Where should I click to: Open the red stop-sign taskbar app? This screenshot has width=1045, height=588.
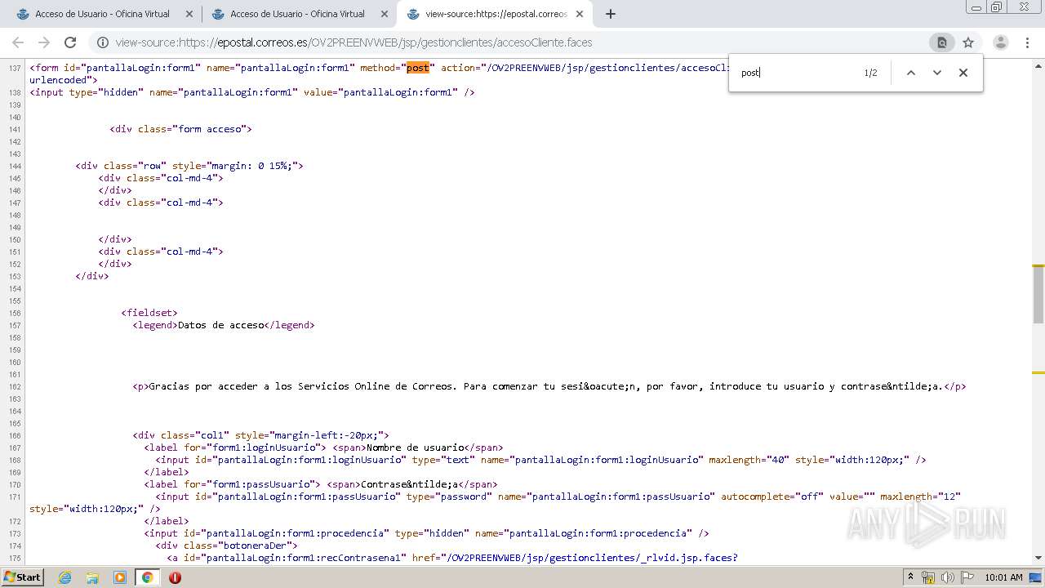[x=175, y=577]
